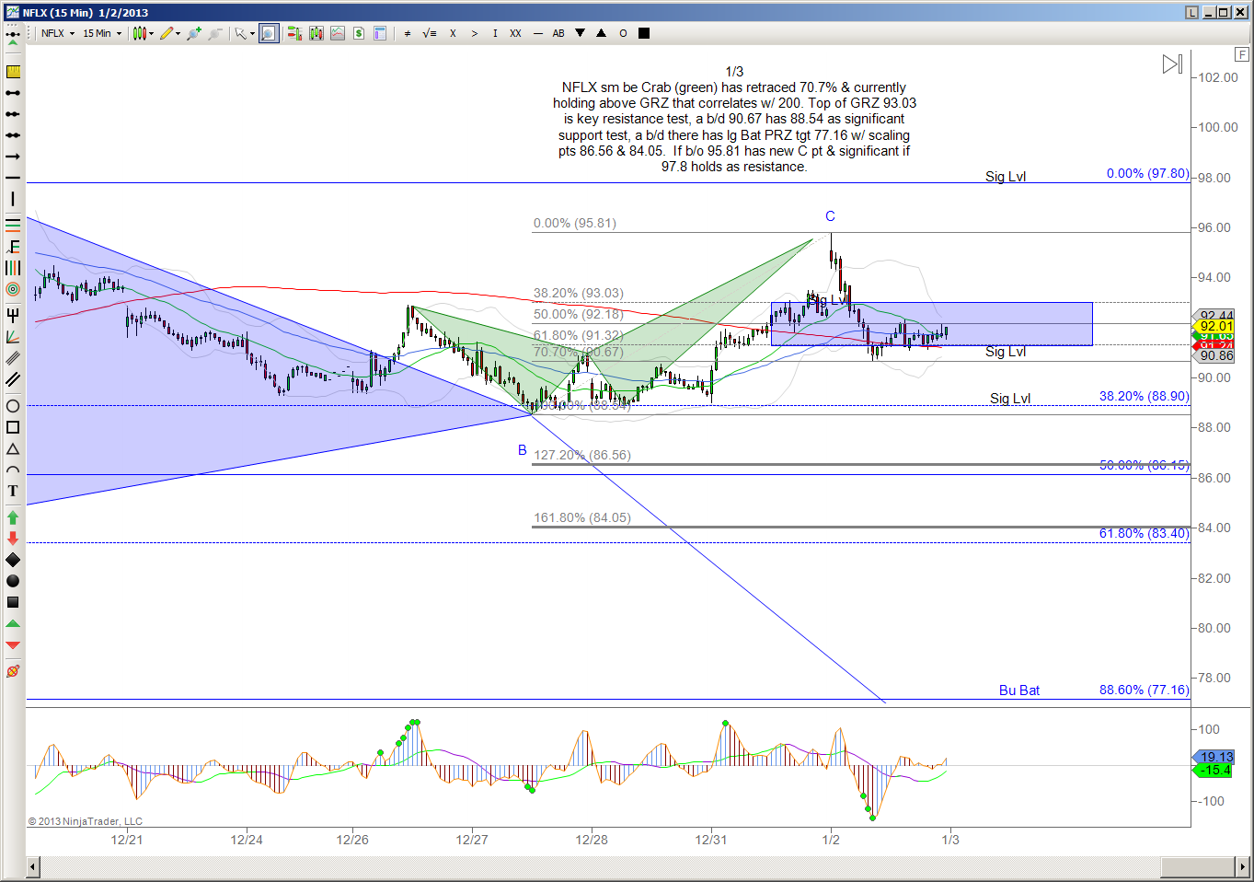This screenshot has width=1254, height=882.
Task: Click the XX toolbar item
Action: (515, 33)
